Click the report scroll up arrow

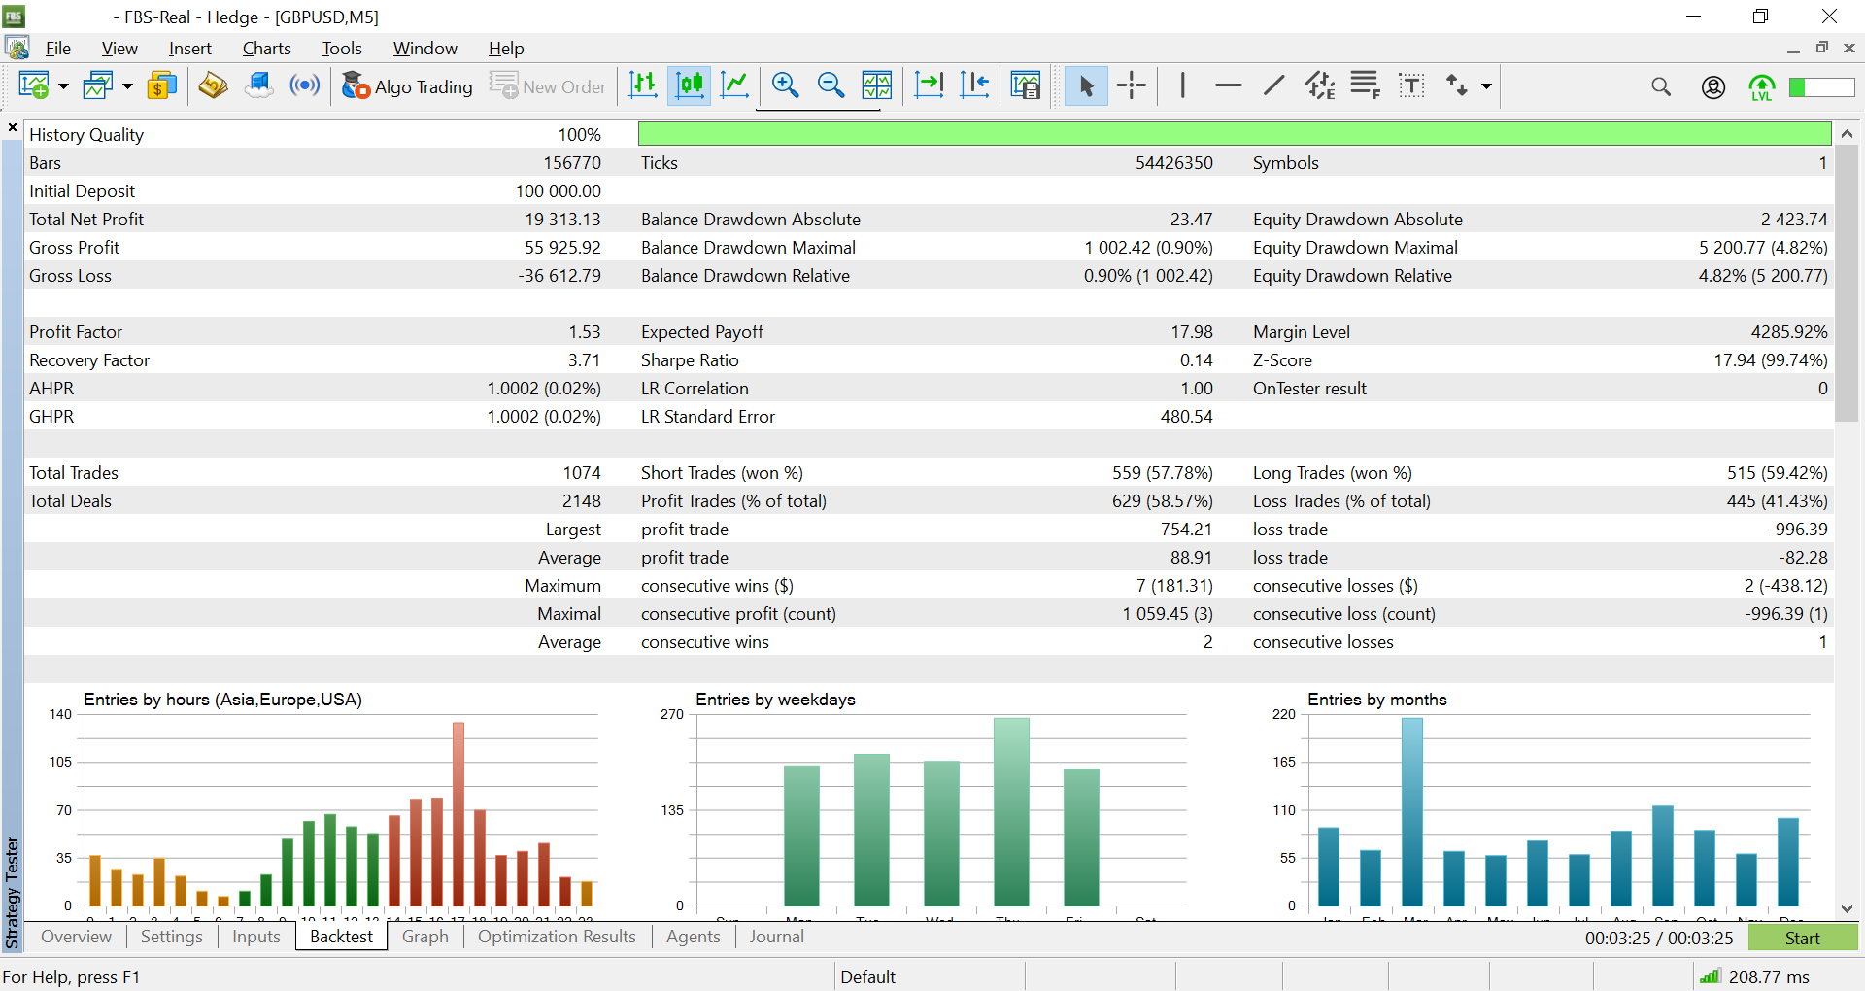[1847, 133]
